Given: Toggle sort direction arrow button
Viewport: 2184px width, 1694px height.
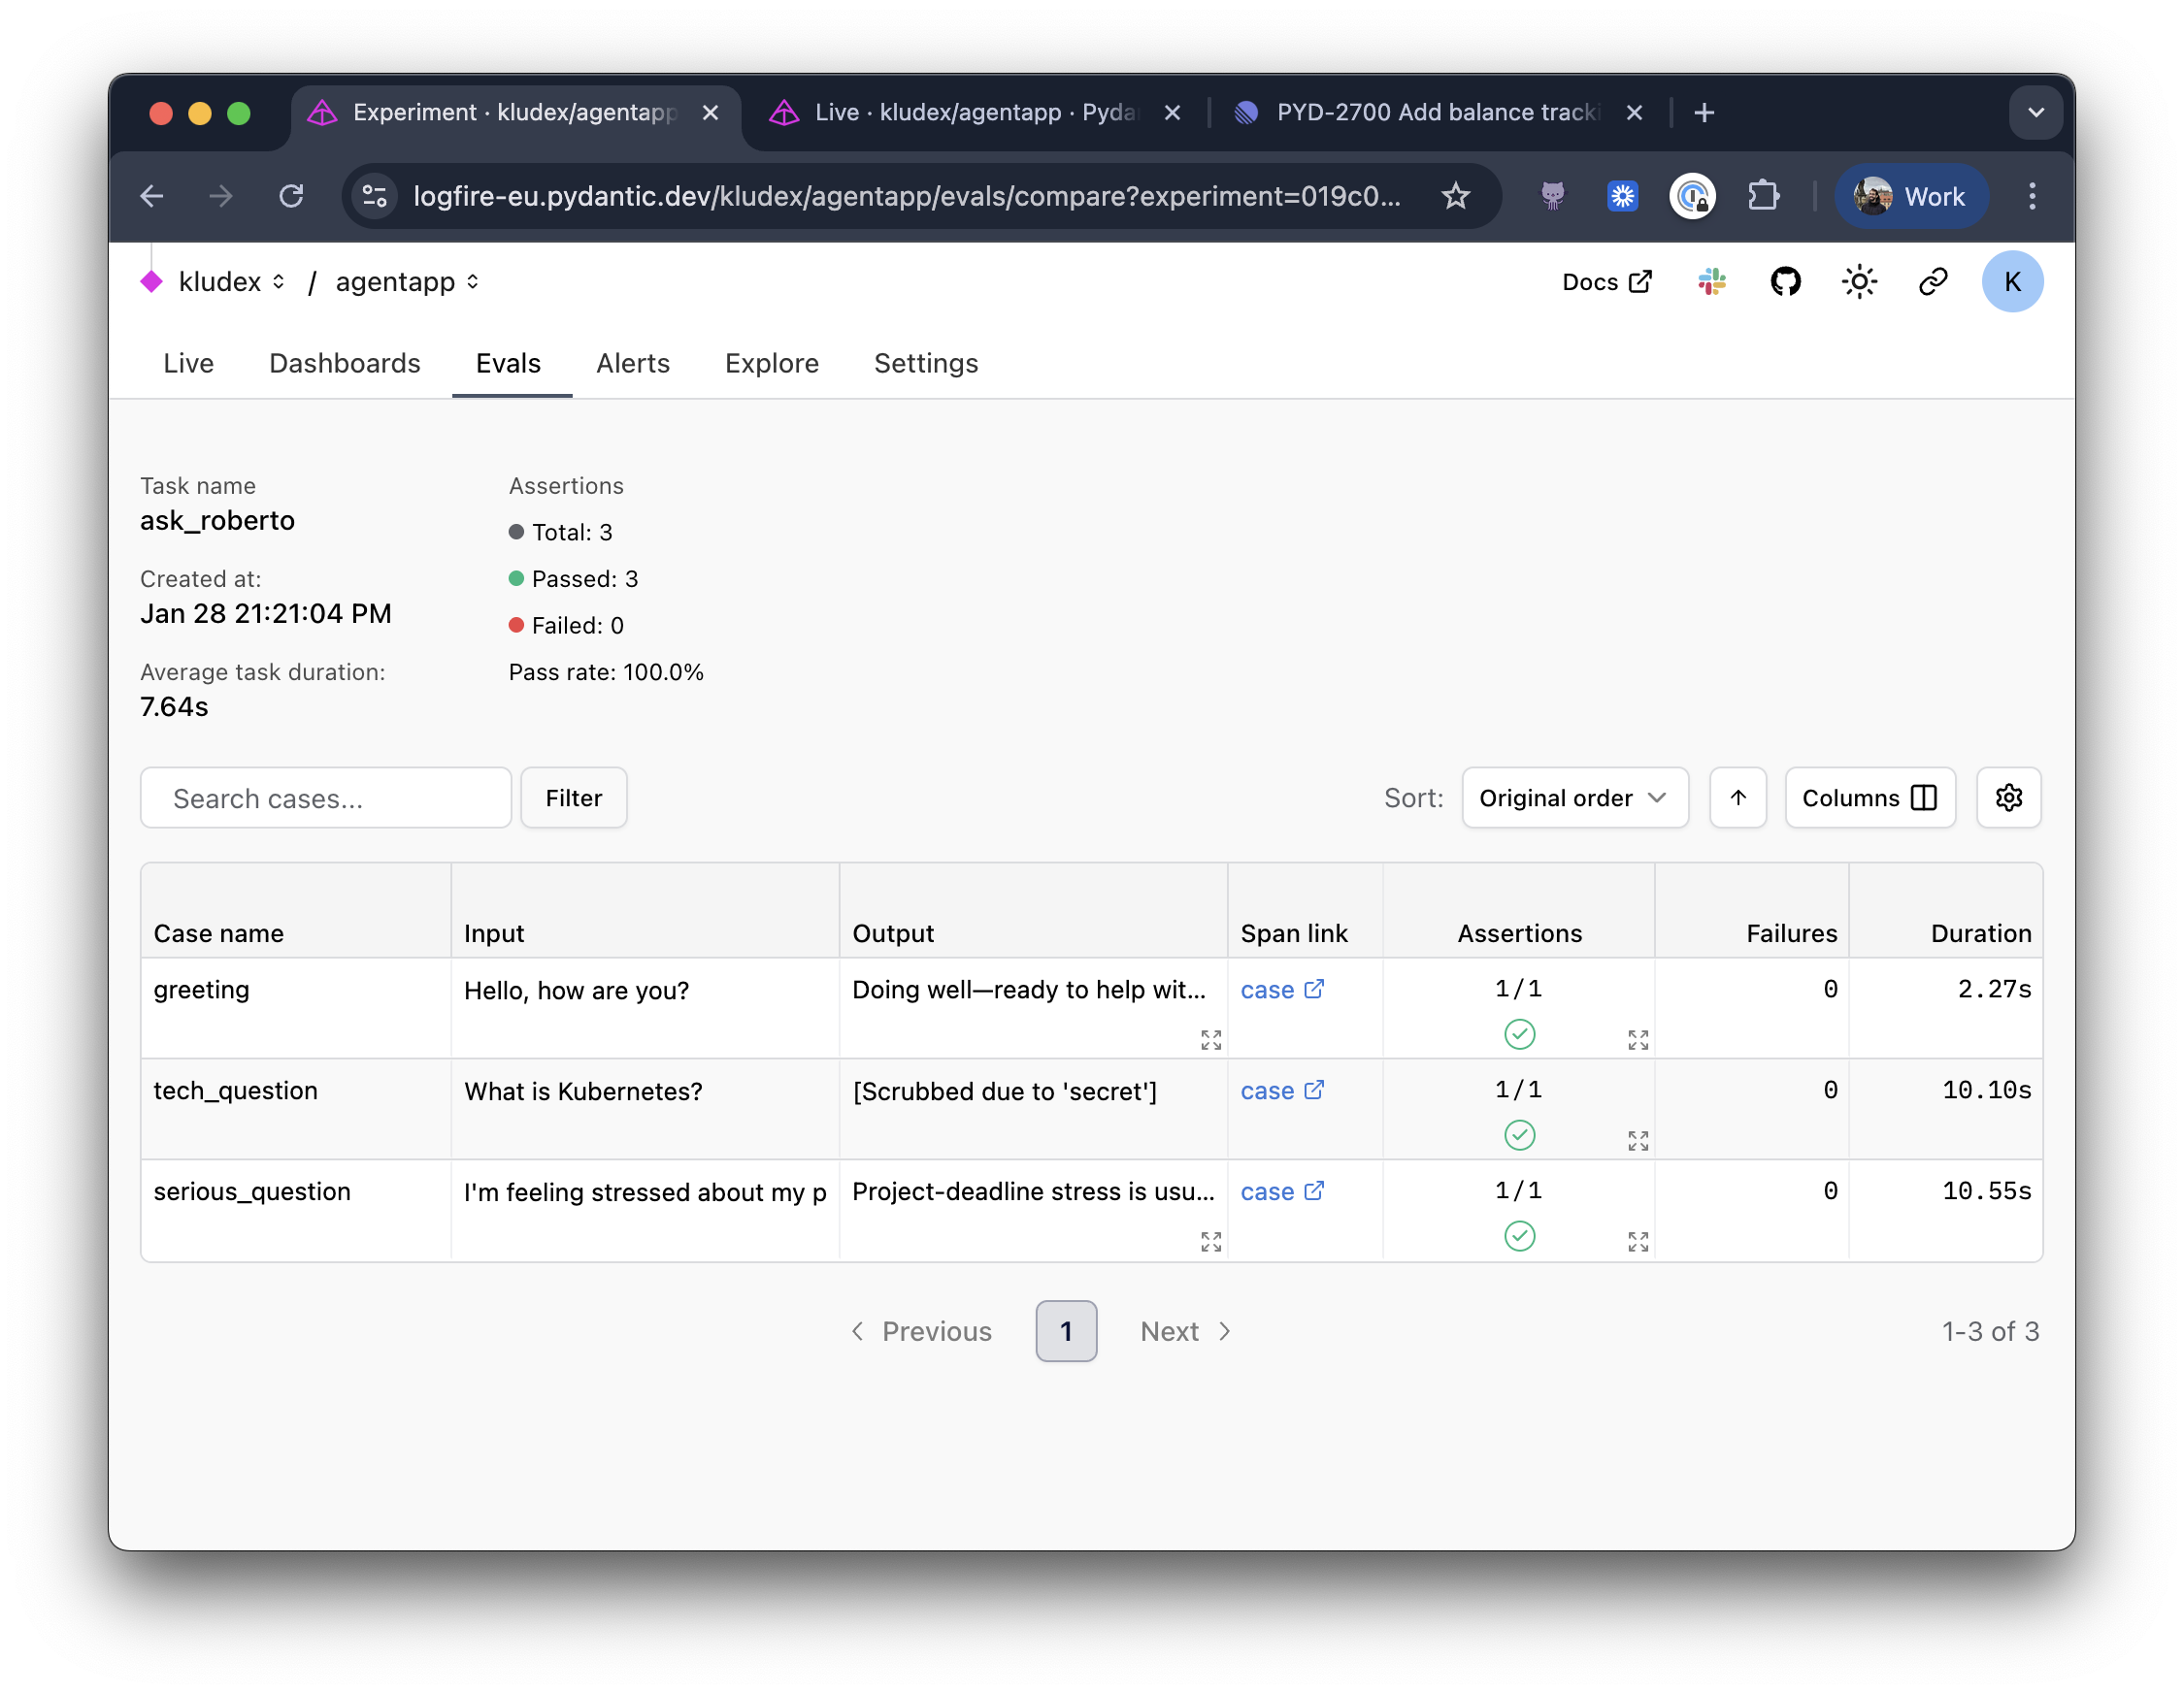Looking at the screenshot, I should 1738,798.
